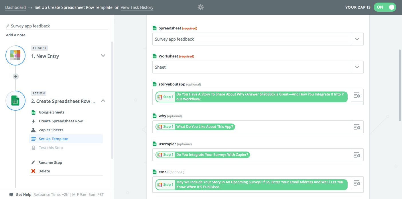Click the Survey app feedback name field
This screenshot has width=402, height=199.
pos(57,26)
